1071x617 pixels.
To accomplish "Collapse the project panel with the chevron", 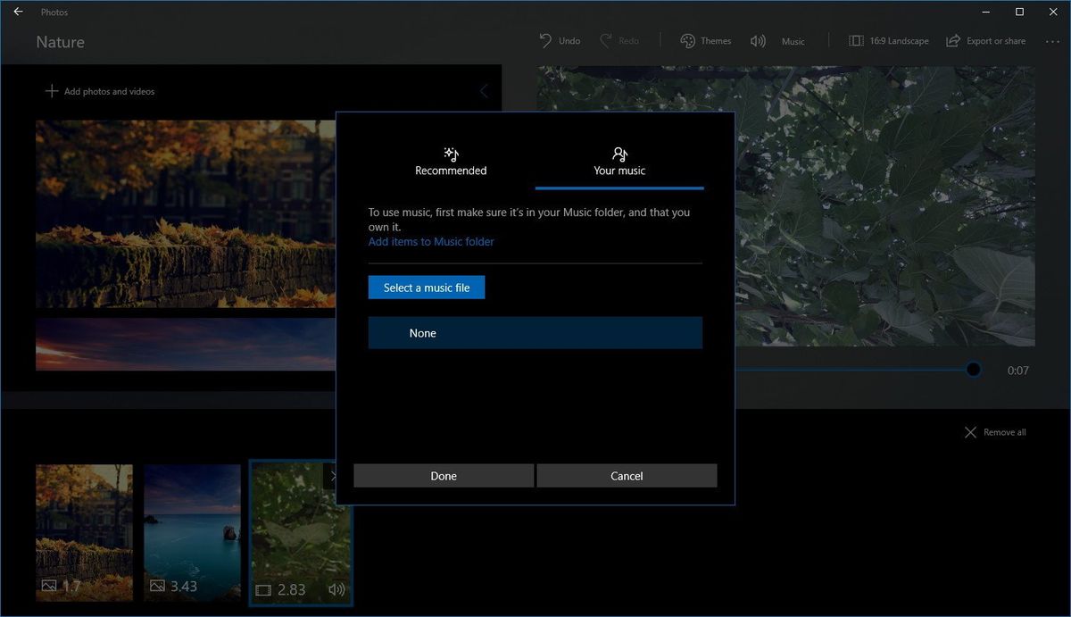I will click(484, 90).
